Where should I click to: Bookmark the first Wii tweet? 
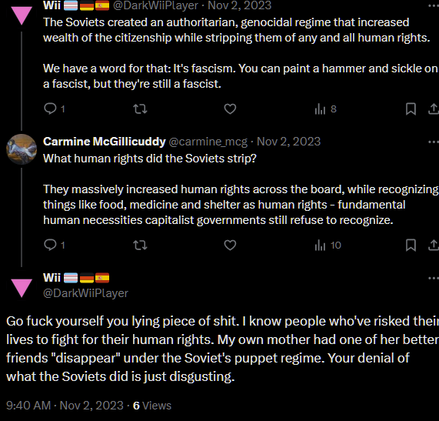411,109
